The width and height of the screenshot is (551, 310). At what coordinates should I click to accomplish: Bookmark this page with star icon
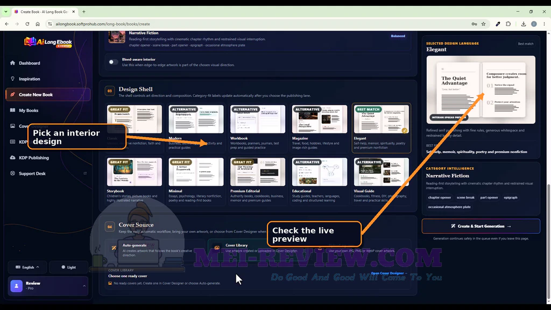[484, 24]
